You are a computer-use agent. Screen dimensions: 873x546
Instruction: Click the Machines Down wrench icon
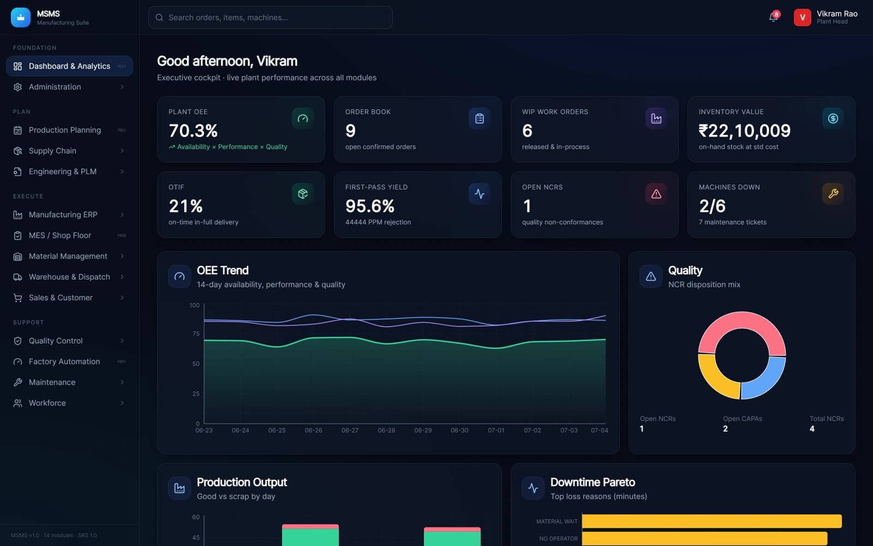click(833, 194)
